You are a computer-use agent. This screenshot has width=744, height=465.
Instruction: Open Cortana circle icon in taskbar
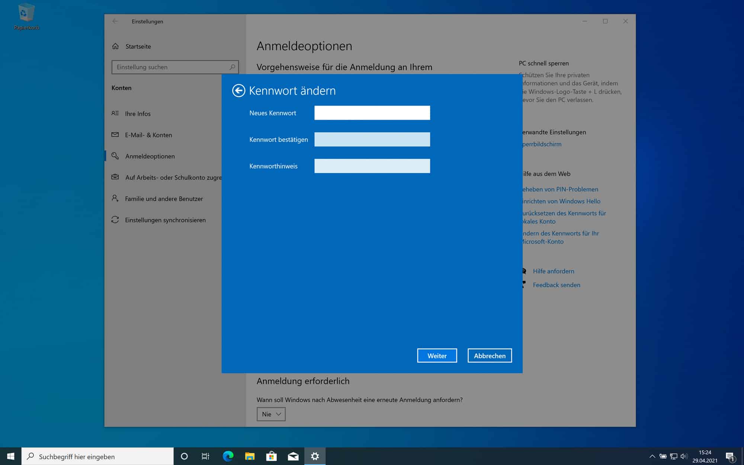184,456
